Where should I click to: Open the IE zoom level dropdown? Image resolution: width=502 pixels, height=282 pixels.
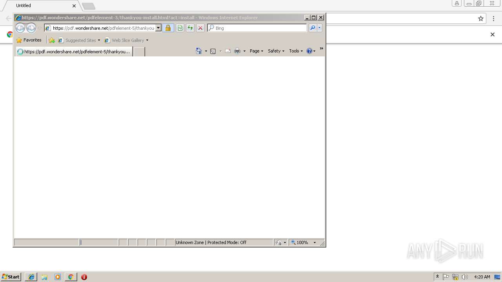coord(315,242)
